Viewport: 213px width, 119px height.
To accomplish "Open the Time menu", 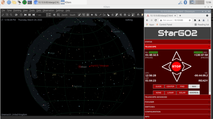I will point(9,10).
